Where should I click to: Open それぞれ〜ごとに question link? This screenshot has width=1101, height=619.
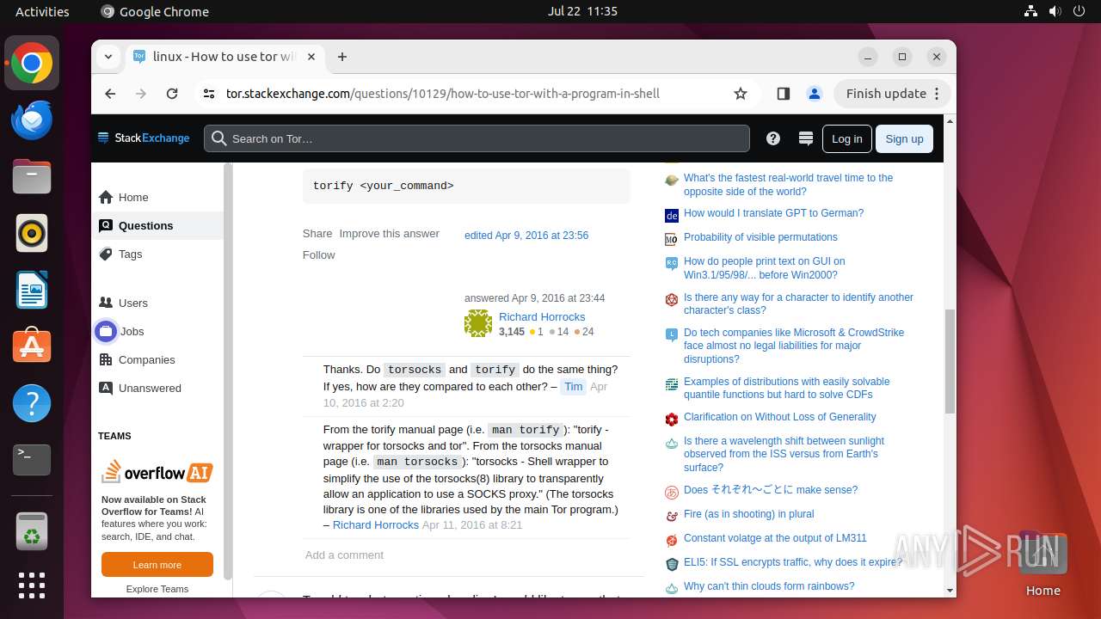click(771, 490)
